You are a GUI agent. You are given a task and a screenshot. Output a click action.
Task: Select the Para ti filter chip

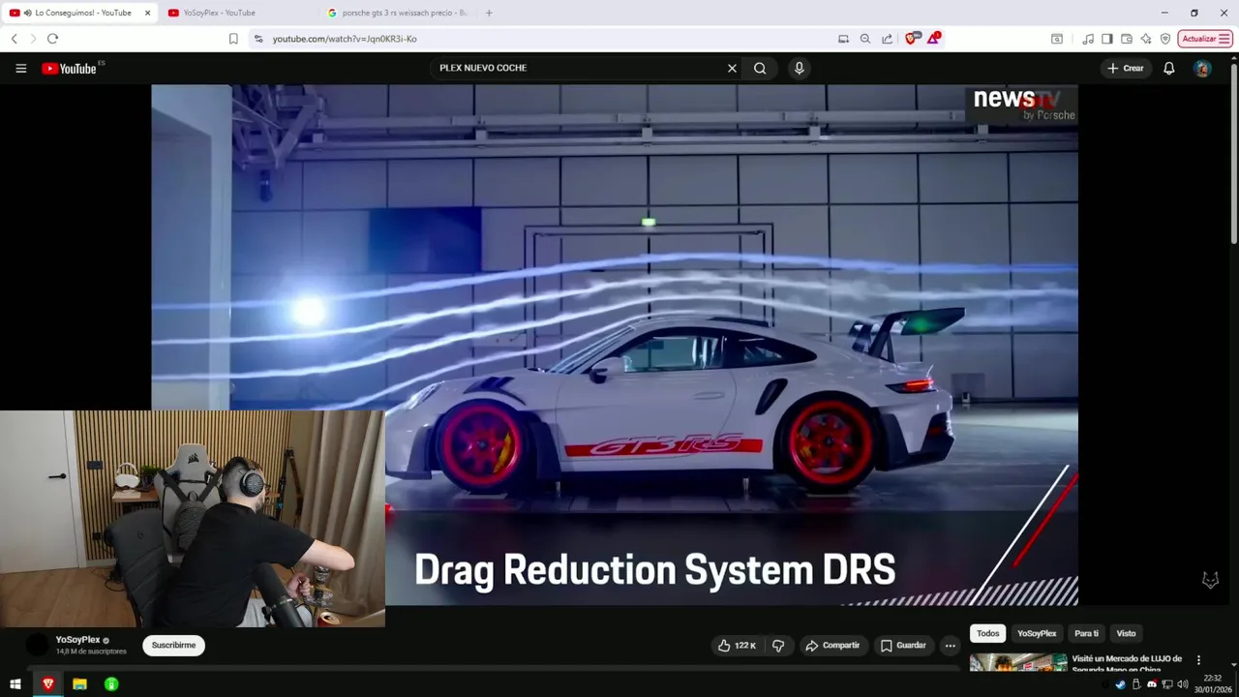coord(1086,633)
